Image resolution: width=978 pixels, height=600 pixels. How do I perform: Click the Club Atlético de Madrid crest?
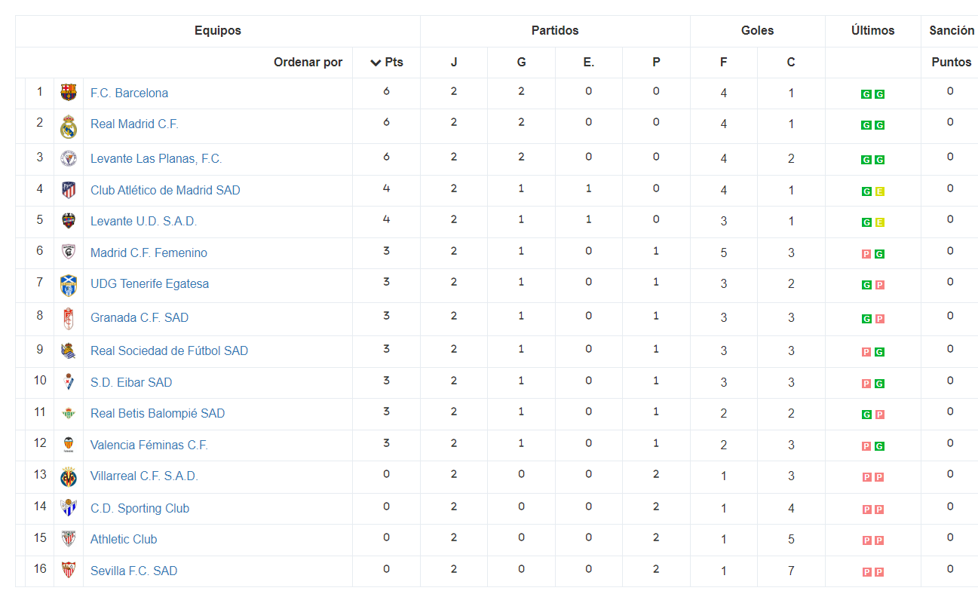69,190
